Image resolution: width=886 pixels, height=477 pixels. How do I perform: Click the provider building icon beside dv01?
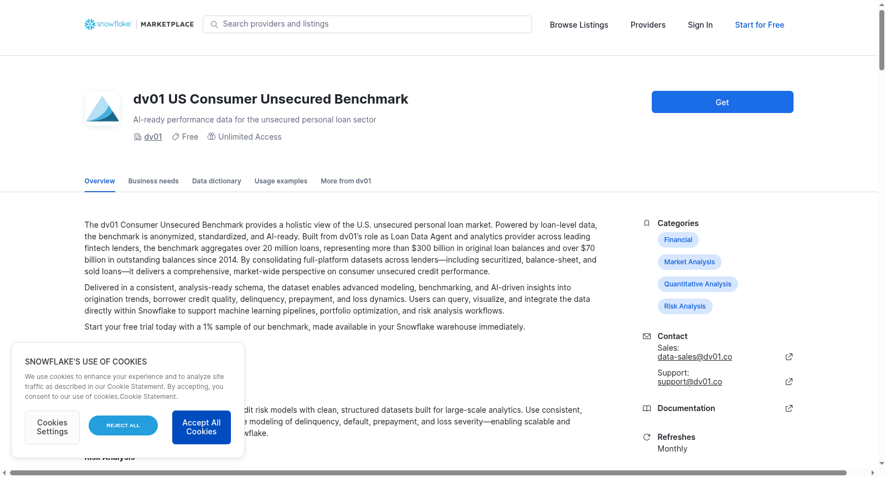138,137
